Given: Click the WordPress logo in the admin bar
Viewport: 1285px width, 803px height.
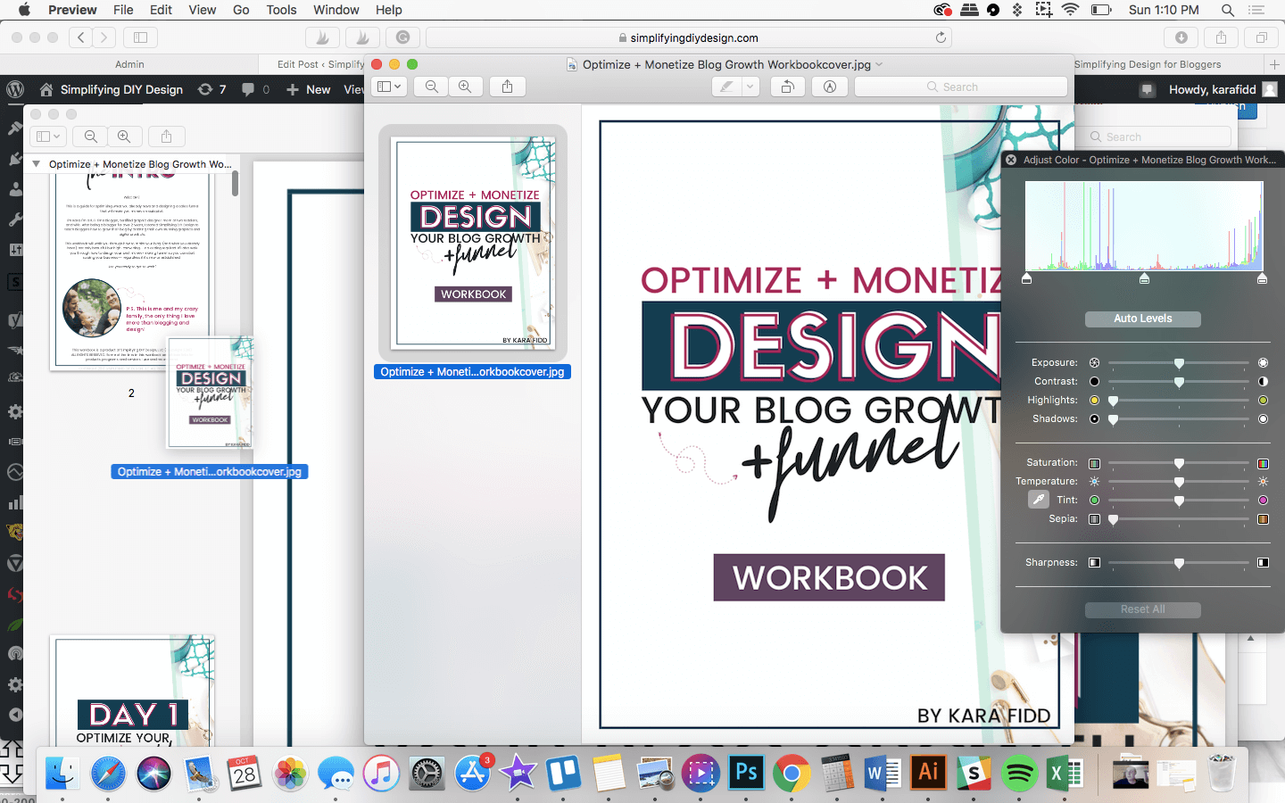Looking at the screenshot, I should point(15,89).
